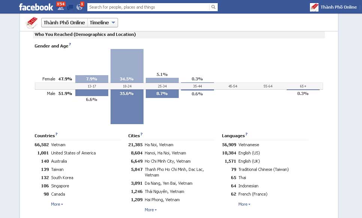Click Thành Phố Online profile name link
The width and height of the screenshot is (362, 218).
338,7
